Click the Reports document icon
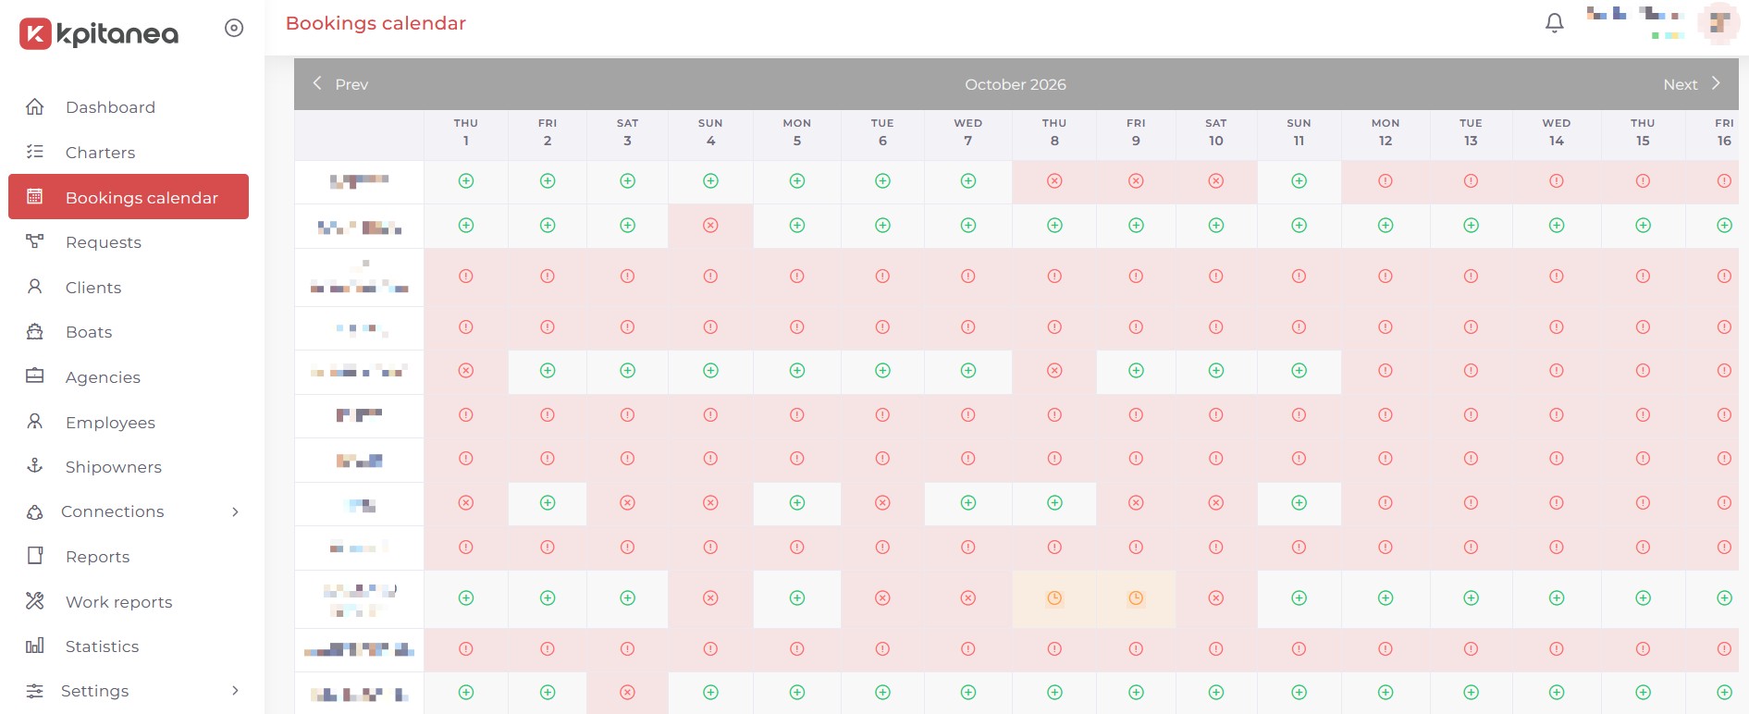 tap(35, 556)
